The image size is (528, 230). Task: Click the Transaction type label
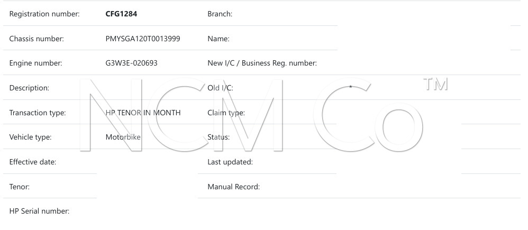pyautogui.click(x=38, y=113)
